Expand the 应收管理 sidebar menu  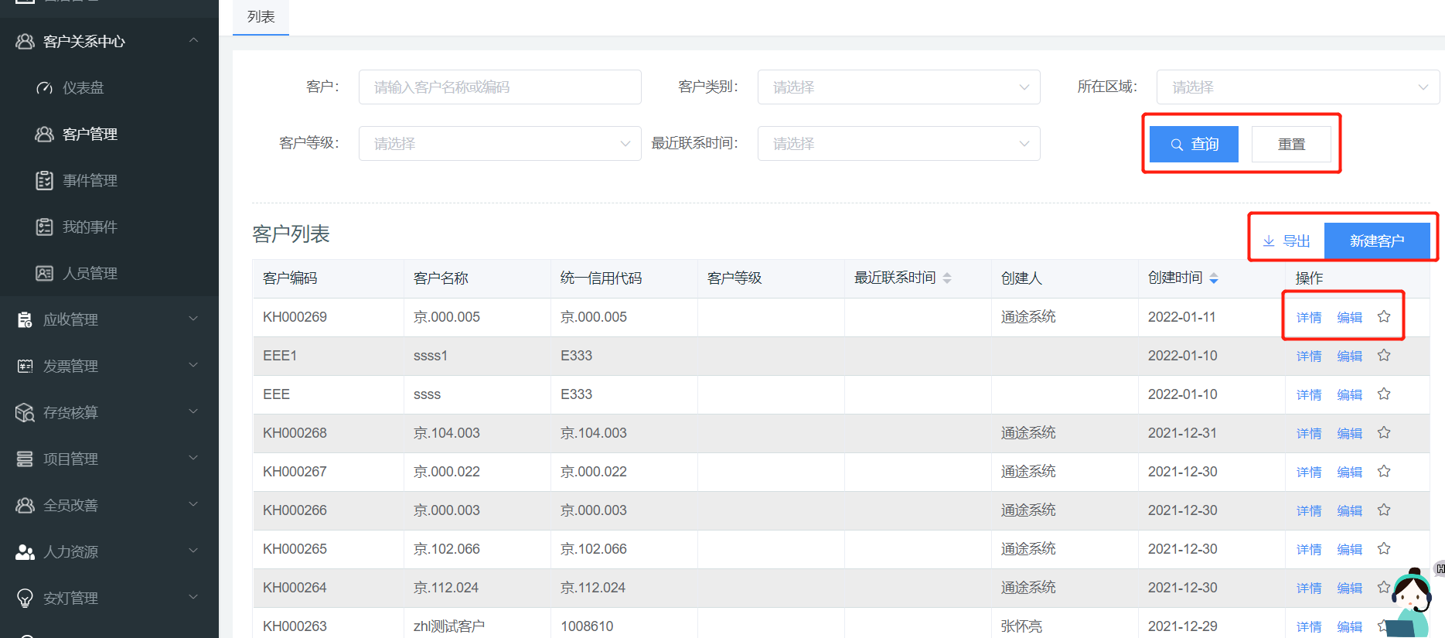108,319
